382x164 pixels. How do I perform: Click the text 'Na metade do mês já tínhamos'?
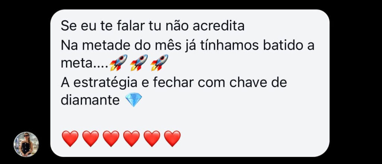click(x=160, y=45)
